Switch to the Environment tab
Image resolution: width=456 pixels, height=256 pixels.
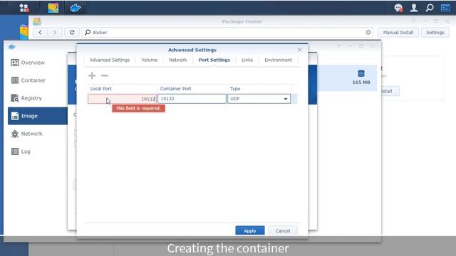point(278,60)
